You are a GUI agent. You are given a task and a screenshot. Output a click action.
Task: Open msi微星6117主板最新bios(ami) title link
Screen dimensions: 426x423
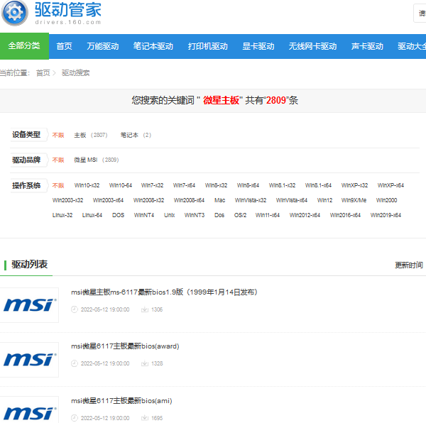click(x=121, y=401)
